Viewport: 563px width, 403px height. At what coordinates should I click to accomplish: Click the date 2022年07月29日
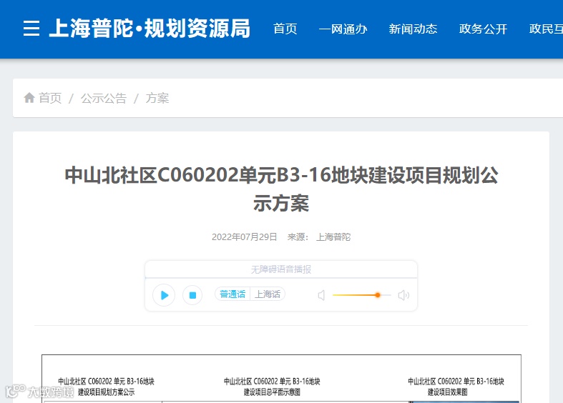coord(244,237)
